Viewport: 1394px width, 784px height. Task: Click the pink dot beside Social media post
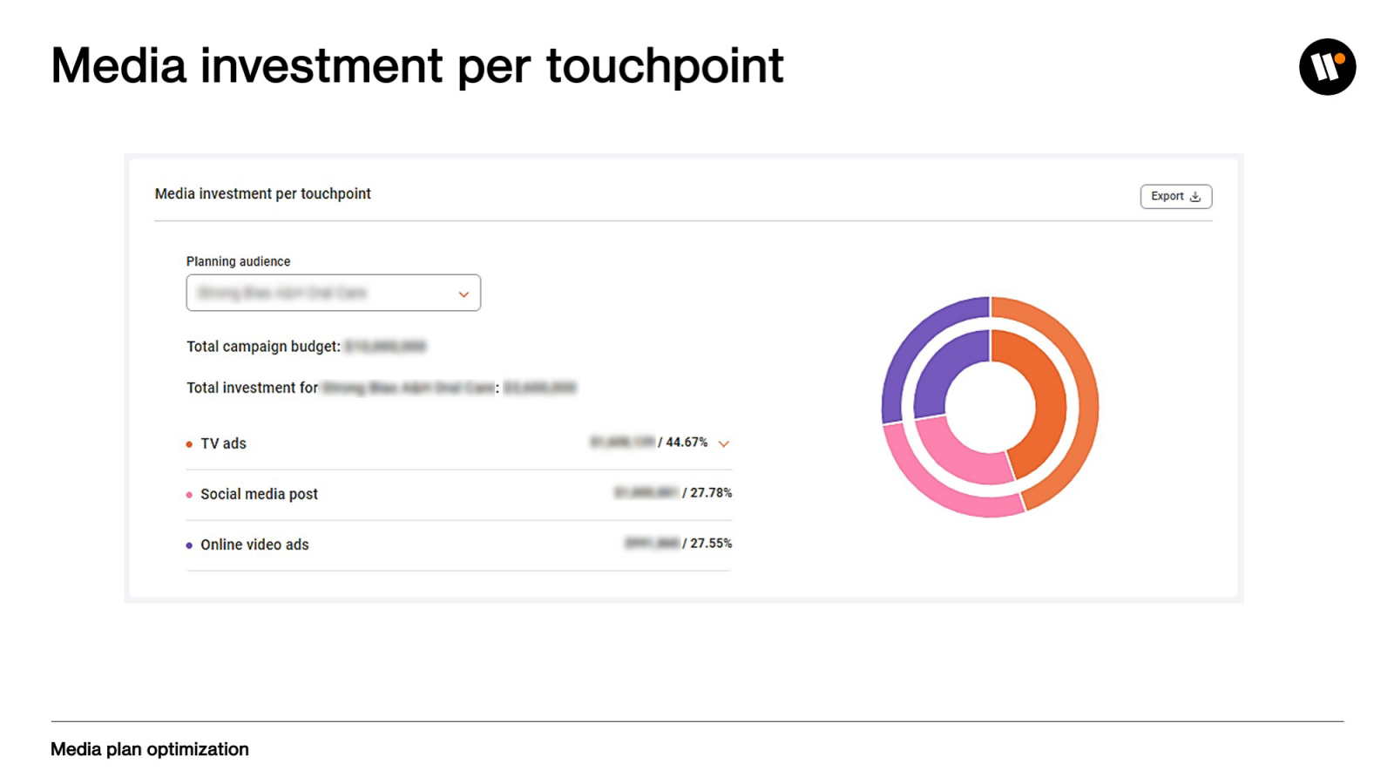189,495
